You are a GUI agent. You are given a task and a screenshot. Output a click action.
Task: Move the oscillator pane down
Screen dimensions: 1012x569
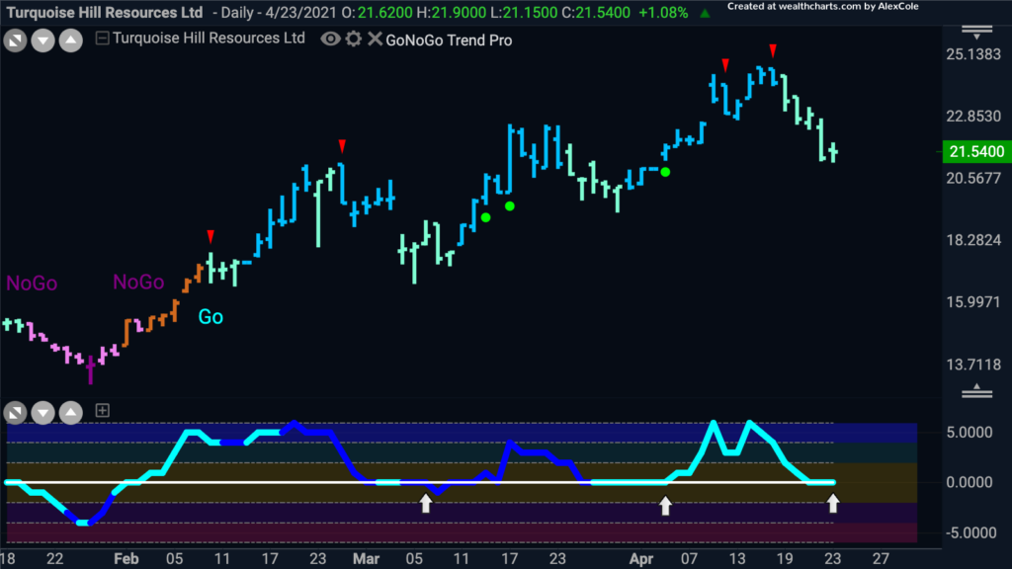pyautogui.click(x=42, y=412)
